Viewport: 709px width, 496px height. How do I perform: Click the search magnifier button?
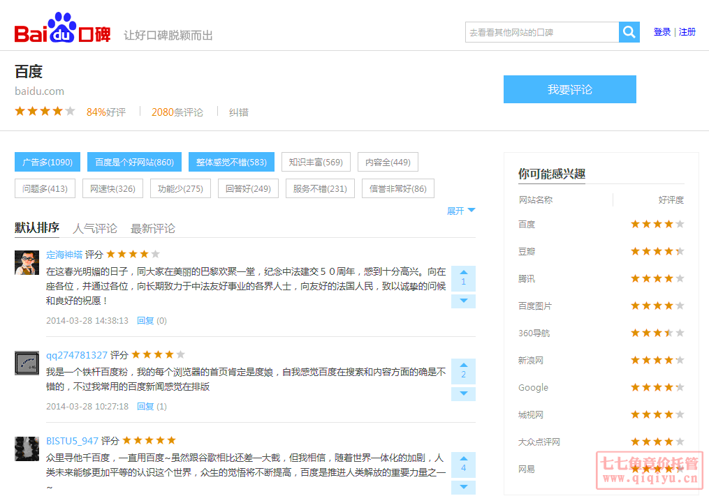(x=629, y=32)
